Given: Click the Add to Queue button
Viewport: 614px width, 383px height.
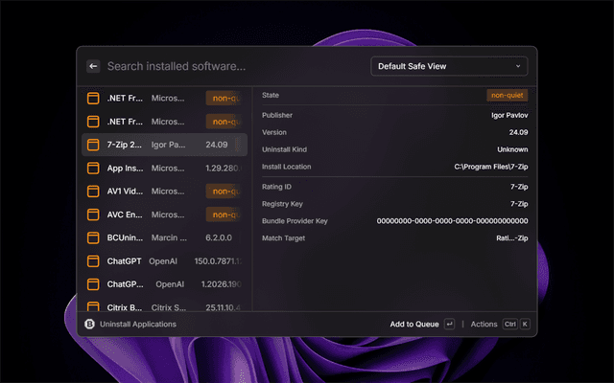Looking at the screenshot, I should [414, 324].
